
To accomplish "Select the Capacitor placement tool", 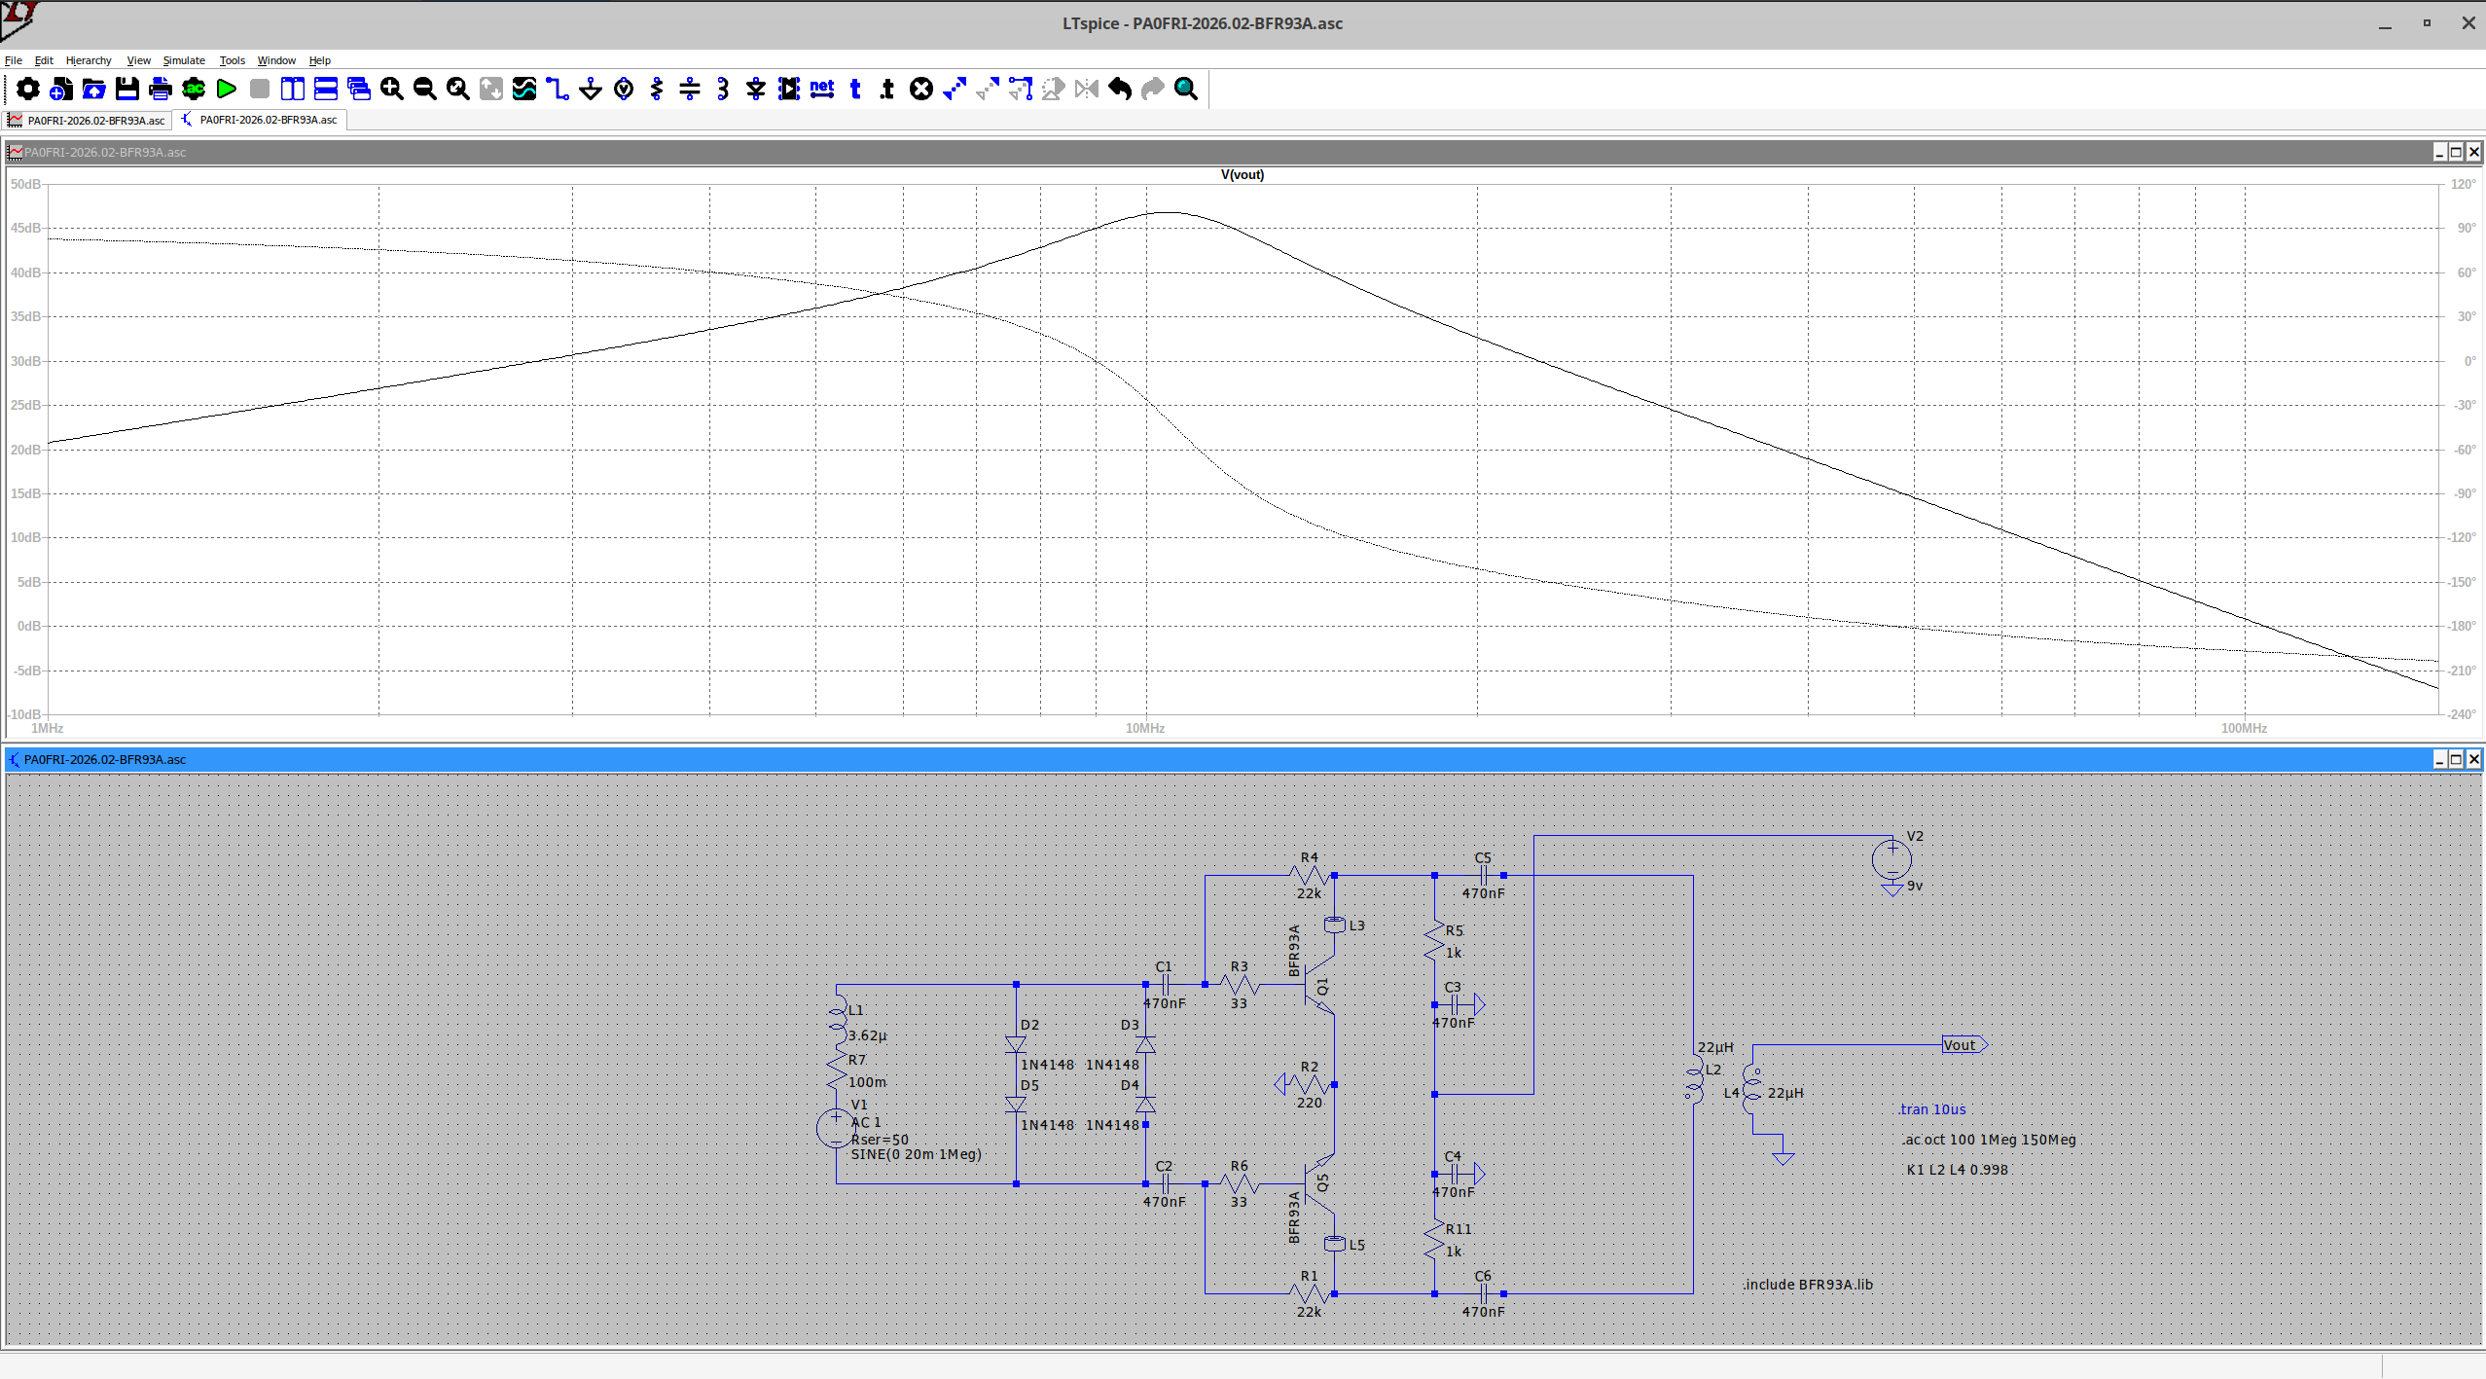I will pyautogui.click(x=689, y=89).
